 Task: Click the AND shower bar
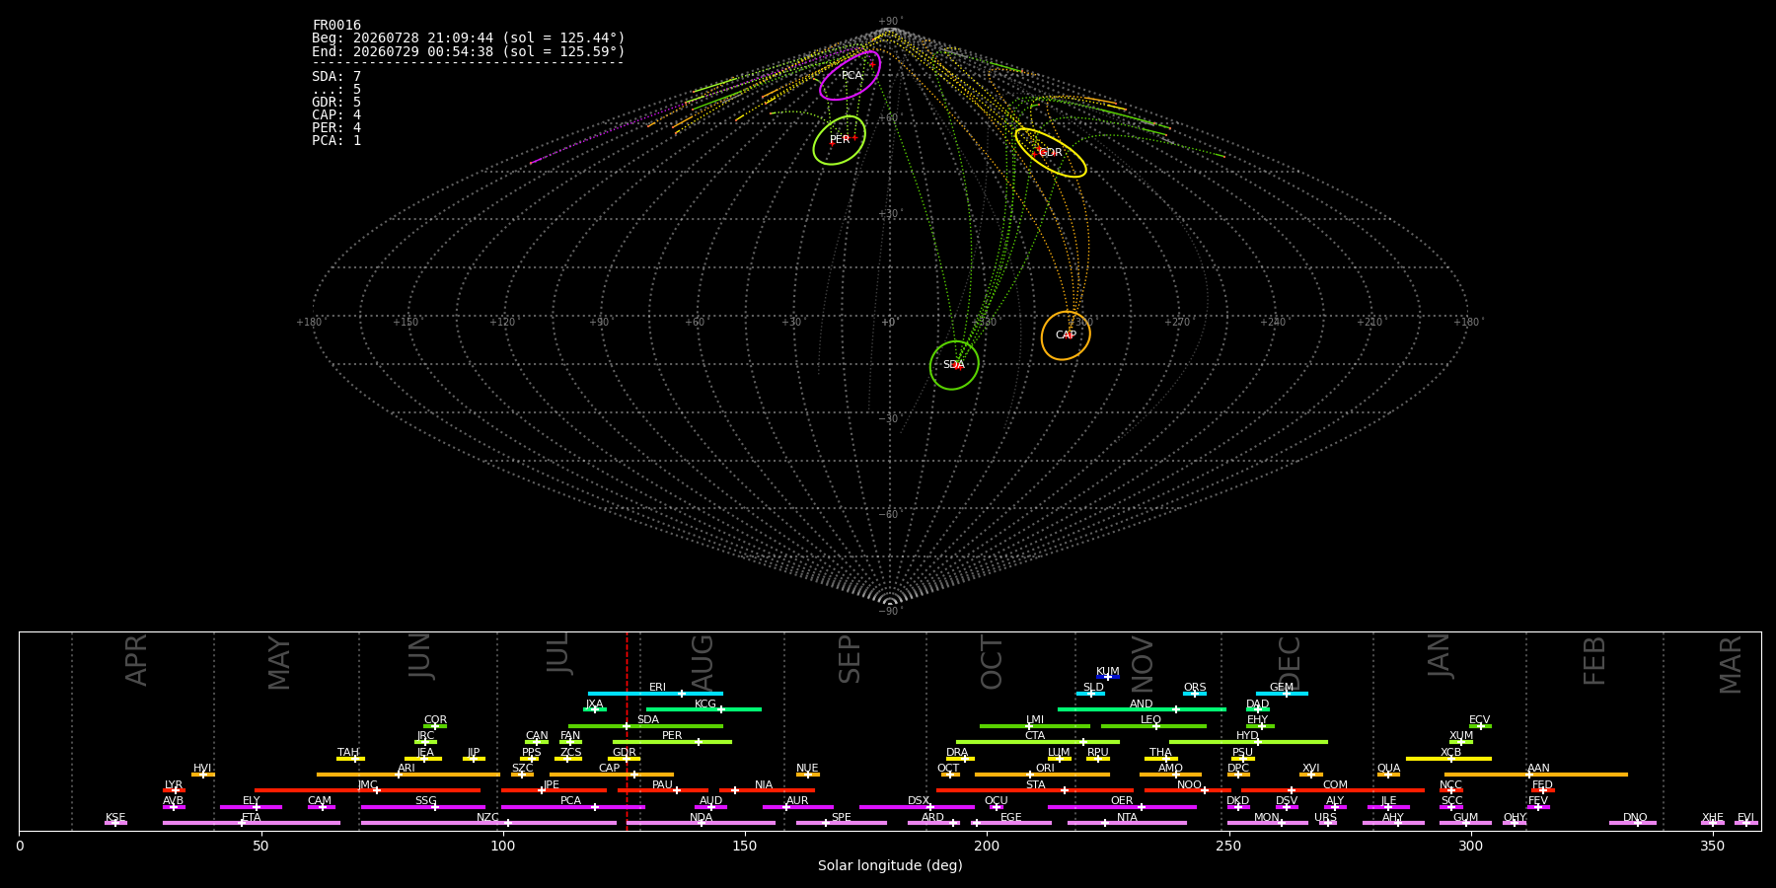(1142, 709)
